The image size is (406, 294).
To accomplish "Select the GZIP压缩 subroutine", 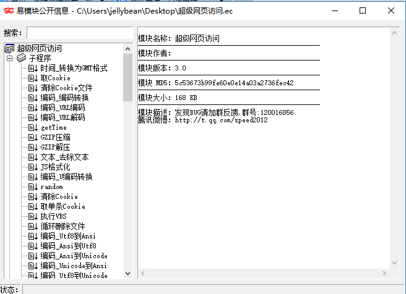I will pyautogui.click(x=56, y=137).
